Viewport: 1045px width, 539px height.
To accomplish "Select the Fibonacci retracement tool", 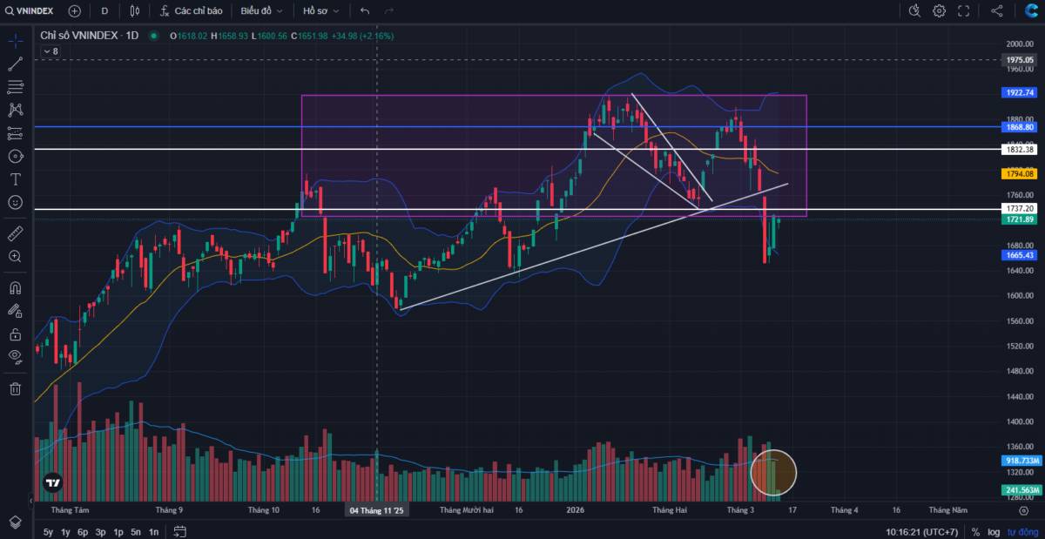I will 15,87.
